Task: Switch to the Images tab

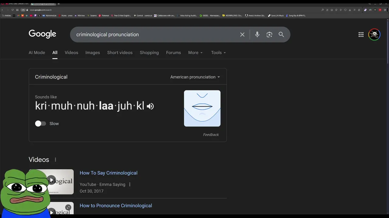Action: (93, 53)
